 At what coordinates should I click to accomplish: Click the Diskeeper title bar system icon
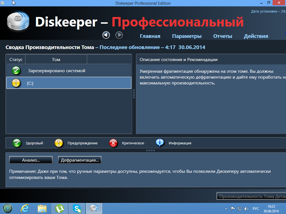pyautogui.click(x=3, y=3)
